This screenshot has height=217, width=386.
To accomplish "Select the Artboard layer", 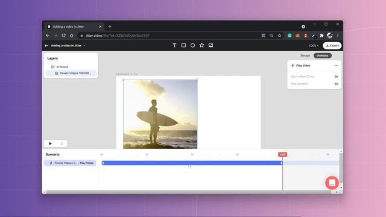I will pyautogui.click(x=71, y=67).
